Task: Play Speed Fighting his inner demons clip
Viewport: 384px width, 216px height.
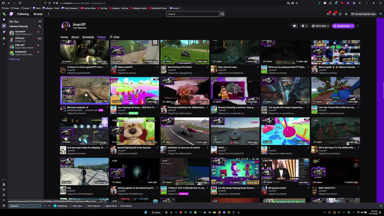Action: (x=135, y=131)
